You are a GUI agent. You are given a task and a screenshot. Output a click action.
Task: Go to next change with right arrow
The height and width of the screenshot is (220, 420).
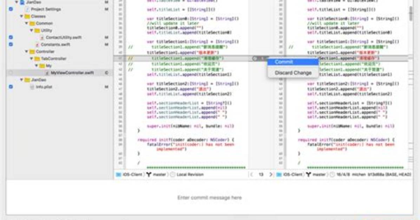(270, 174)
